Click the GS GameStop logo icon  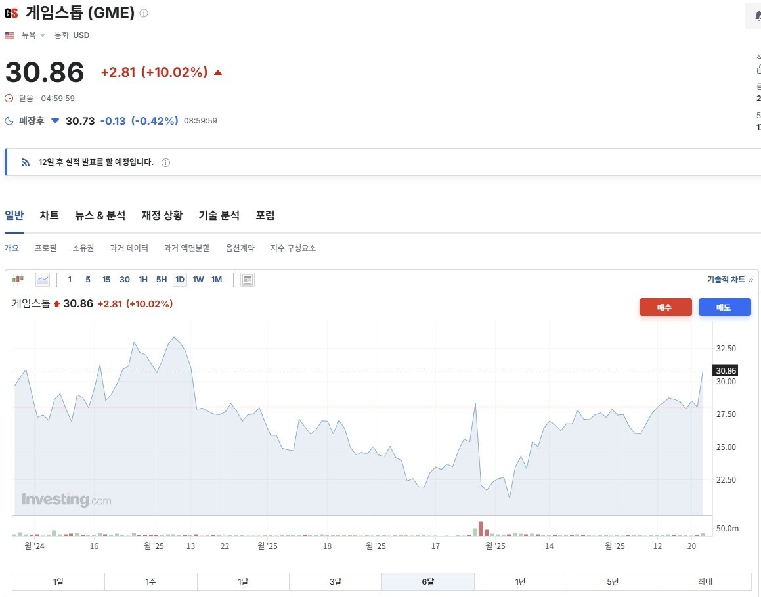pyautogui.click(x=11, y=13)
